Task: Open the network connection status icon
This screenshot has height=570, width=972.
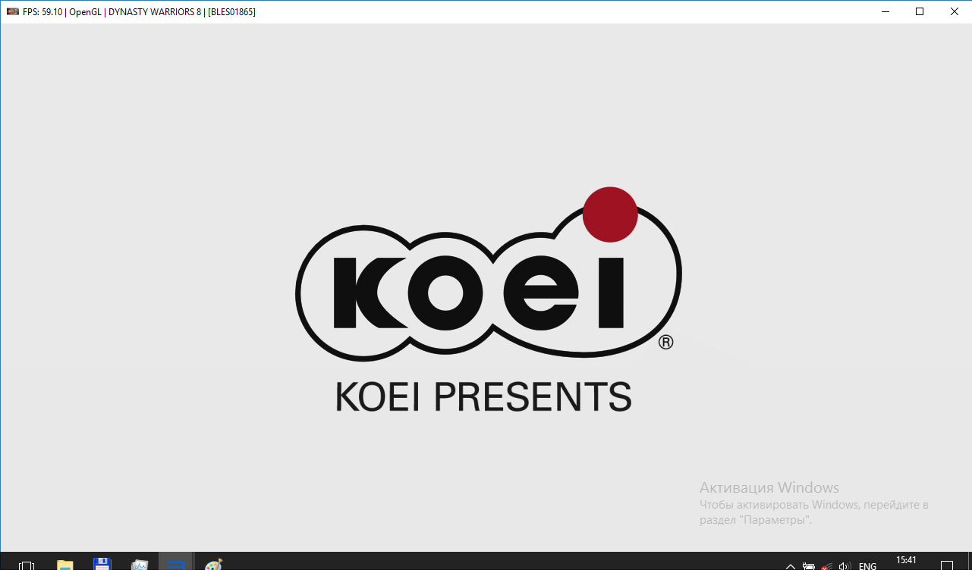Action: (826, 565)
